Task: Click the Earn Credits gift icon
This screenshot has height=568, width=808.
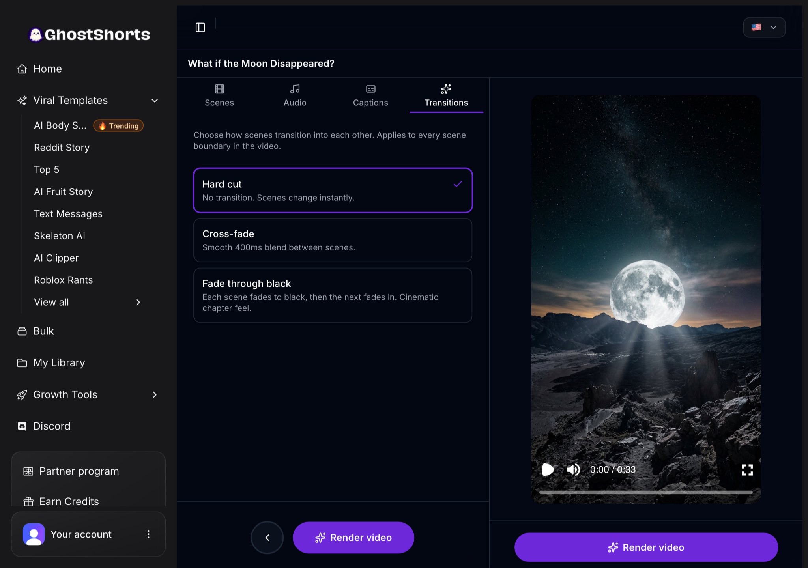Action: click(28, 502)
